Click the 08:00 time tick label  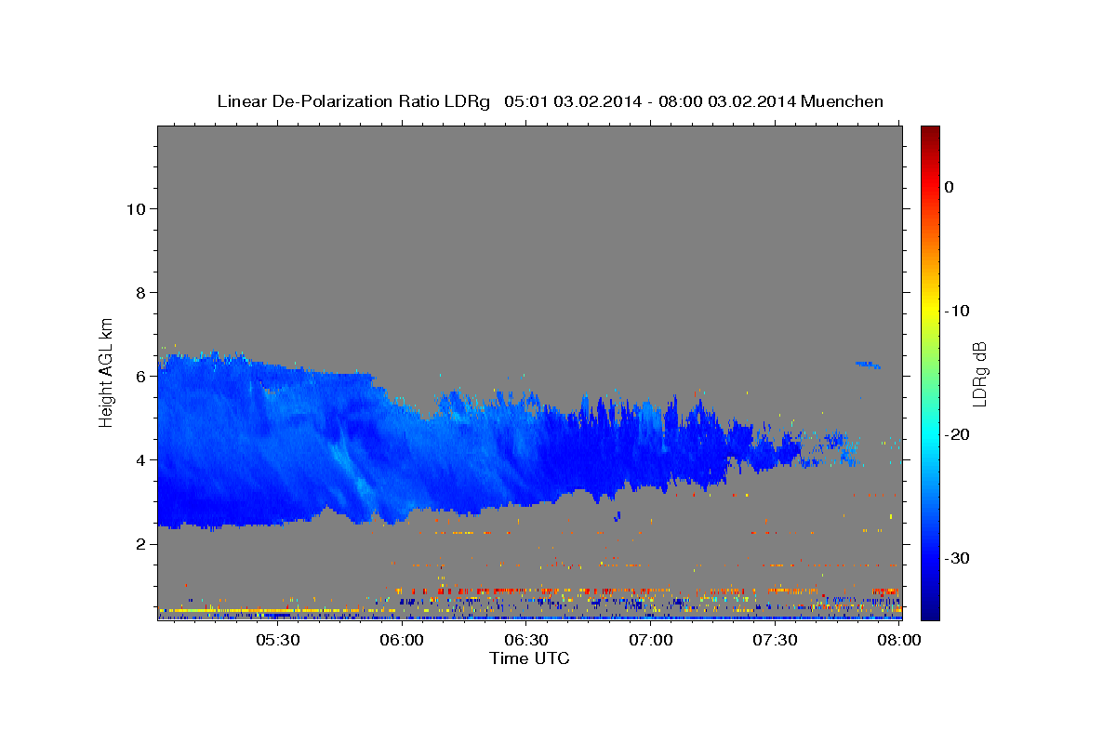pyautogui.click(x=899, y=640)
